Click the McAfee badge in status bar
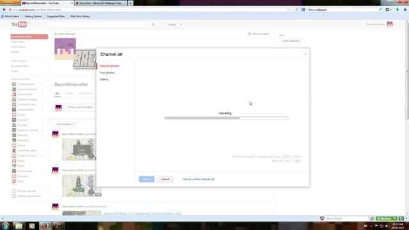This screenshot has height=230, width=409. point(387,218)
